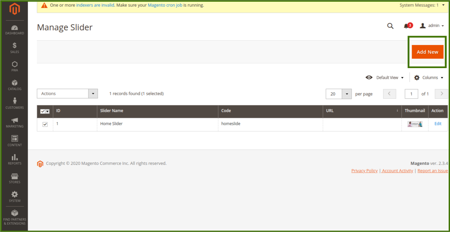This screenshot has height=232, width=450.
Task: Click the Magento logo in footer
Action: pos(40,164)
